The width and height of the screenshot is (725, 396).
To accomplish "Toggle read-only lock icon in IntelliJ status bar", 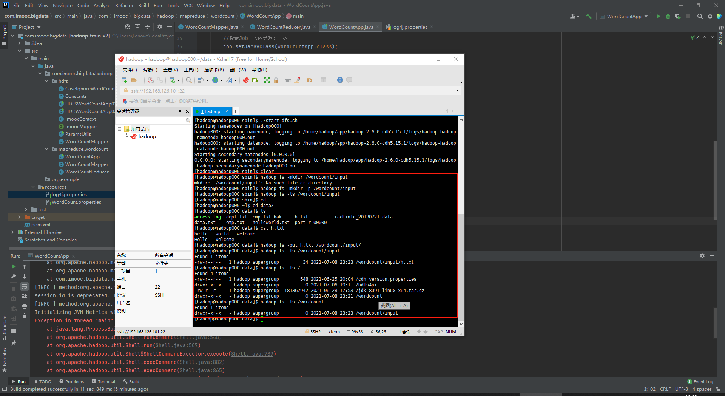I will point(718,389).
